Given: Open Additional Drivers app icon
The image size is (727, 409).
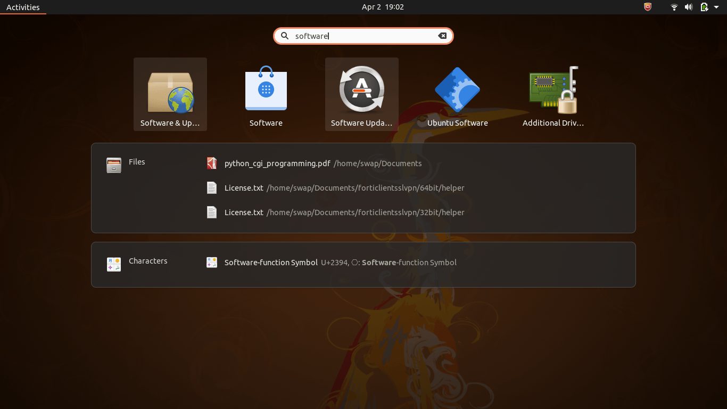Looking at the screenshot, I should [x=553, y=93].
